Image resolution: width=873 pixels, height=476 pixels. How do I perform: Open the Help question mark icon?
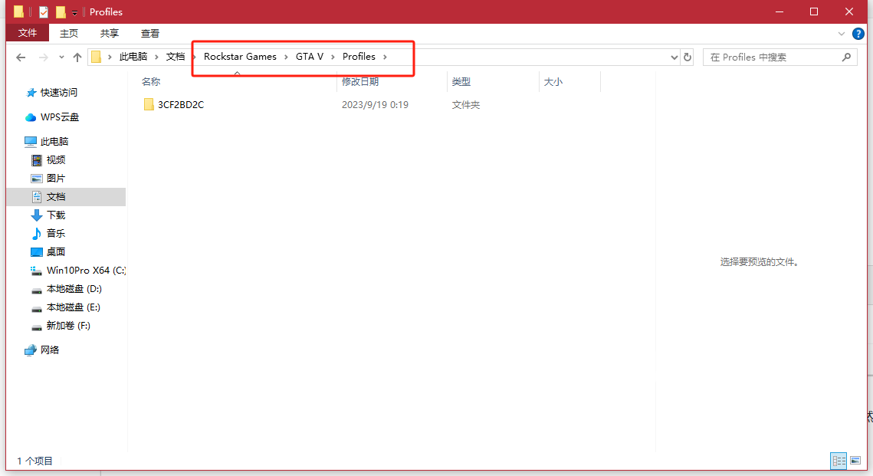coord(858,34)
